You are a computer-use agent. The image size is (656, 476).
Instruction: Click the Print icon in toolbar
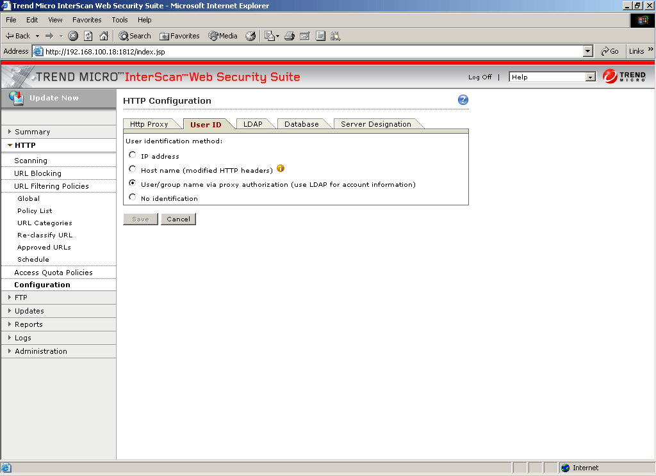(289, 36)
